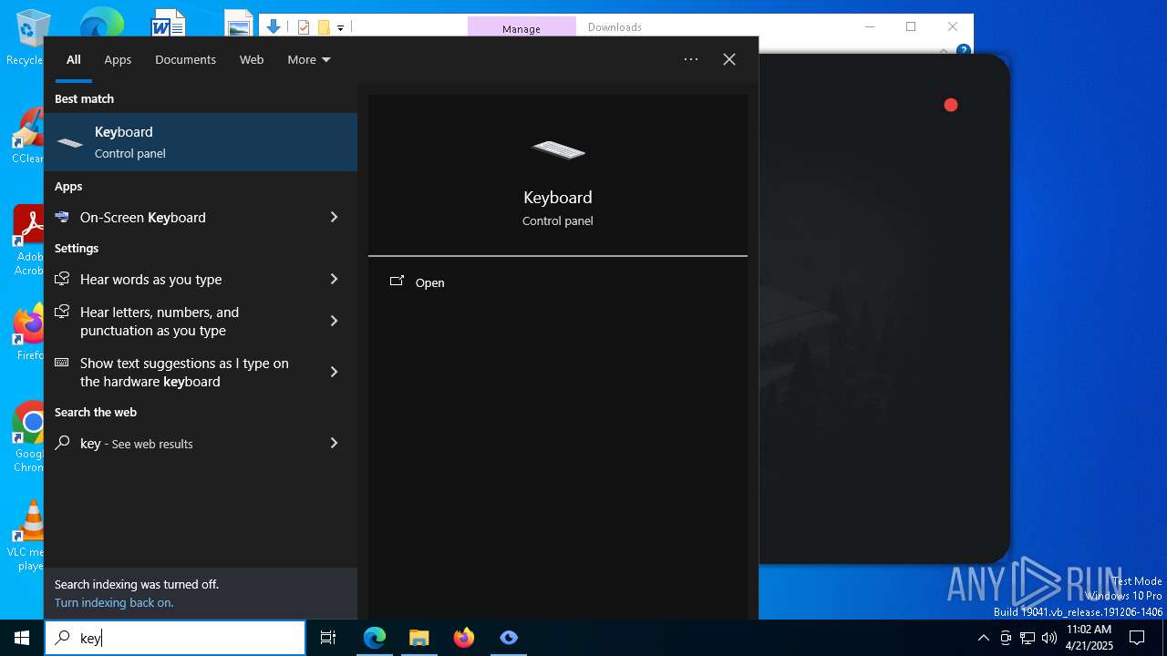Open Task View from the taskbar

(x=328, y=638)
